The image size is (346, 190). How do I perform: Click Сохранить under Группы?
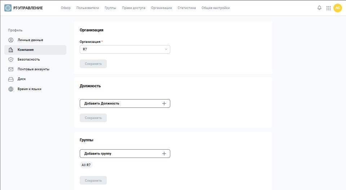click(93, 181)
